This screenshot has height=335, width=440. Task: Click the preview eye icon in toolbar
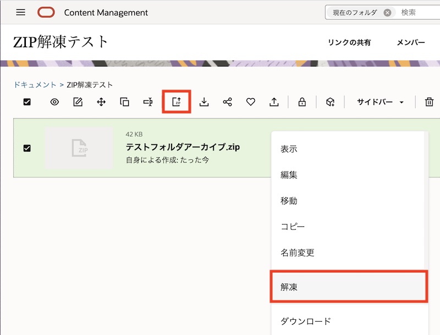point(54,102)
